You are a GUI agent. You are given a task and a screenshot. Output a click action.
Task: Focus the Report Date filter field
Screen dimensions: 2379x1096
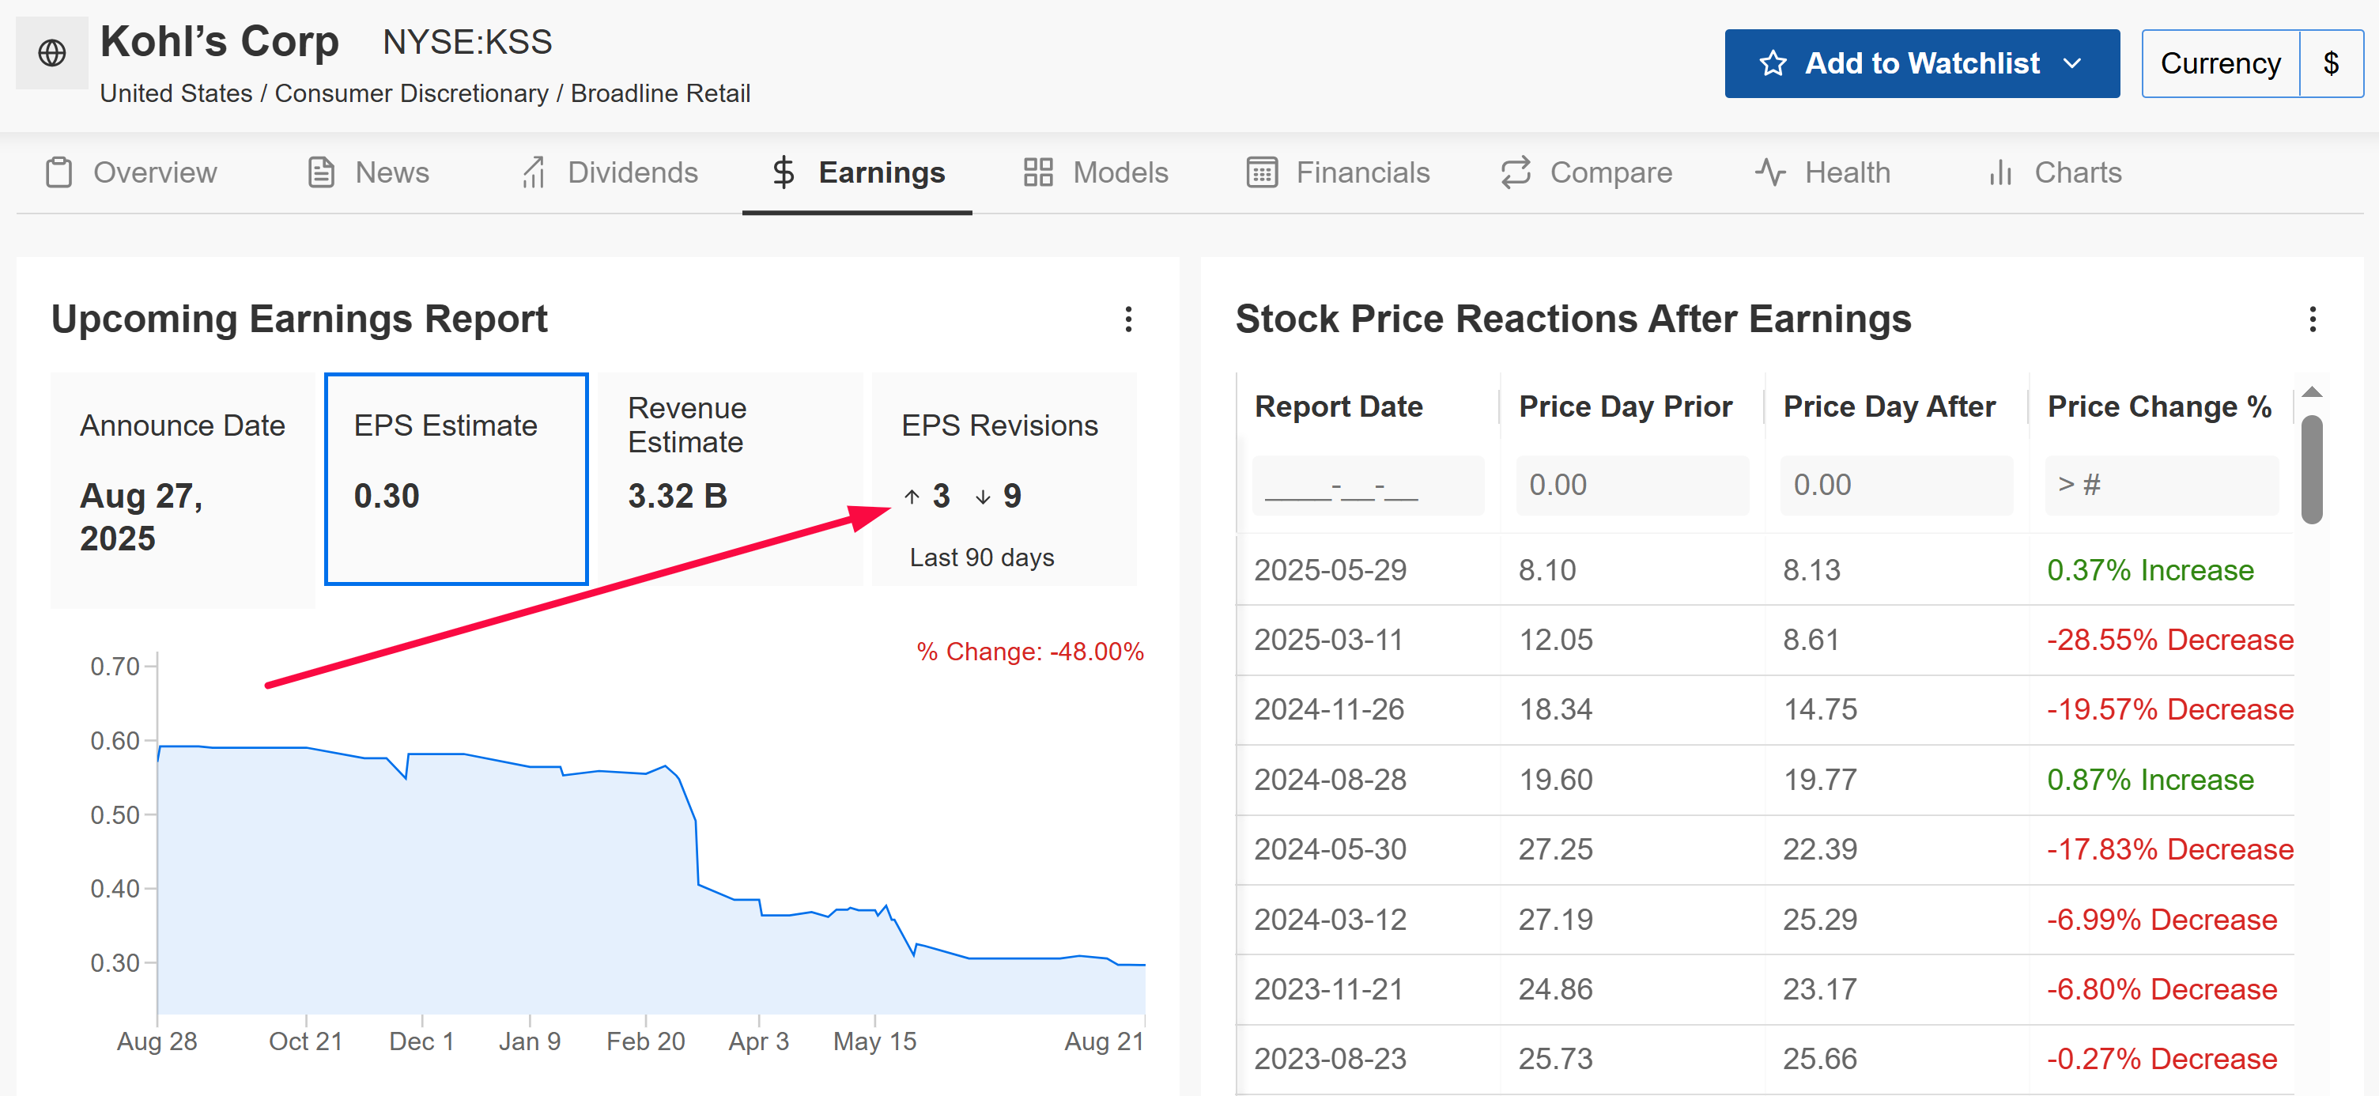click(1368, 485)
